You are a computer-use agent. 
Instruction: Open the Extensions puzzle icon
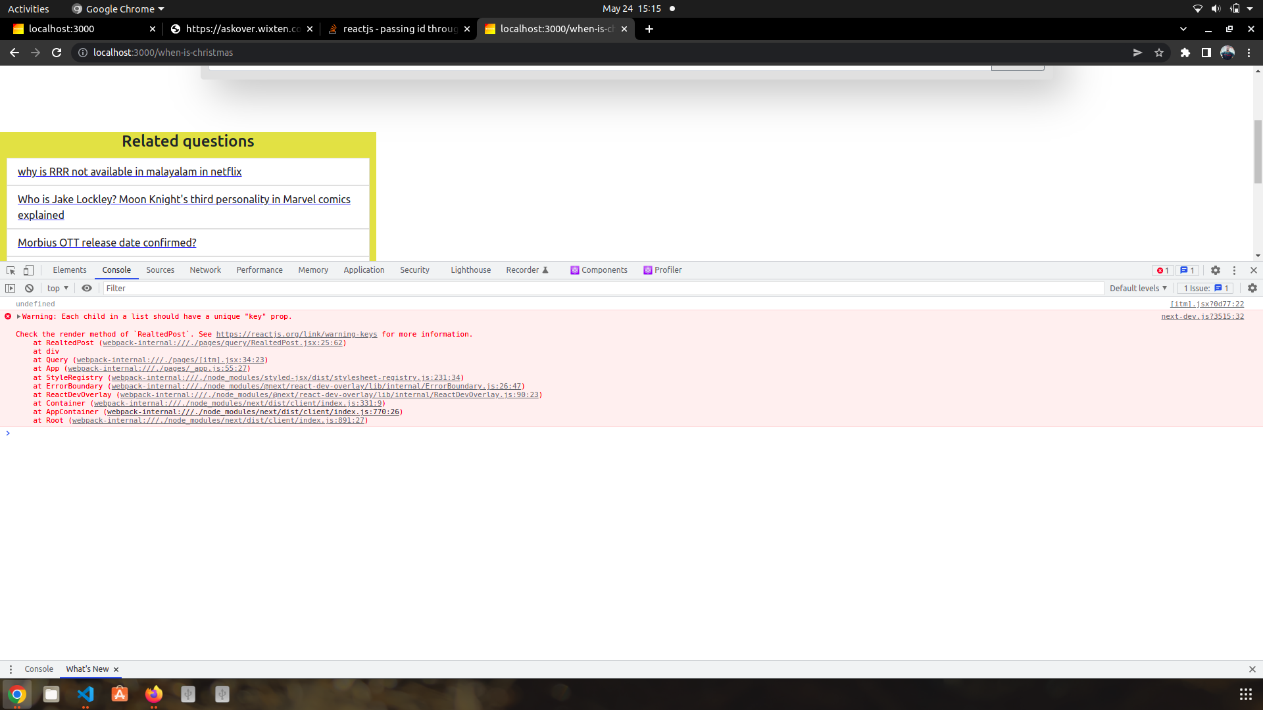[x=1185, y=53]
